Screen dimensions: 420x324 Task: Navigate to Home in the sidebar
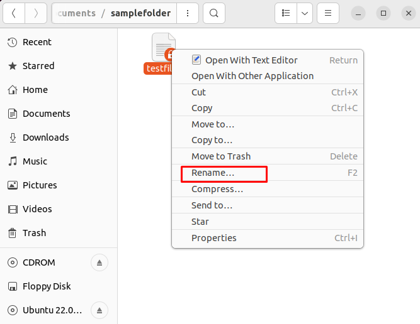pos(35,90)
